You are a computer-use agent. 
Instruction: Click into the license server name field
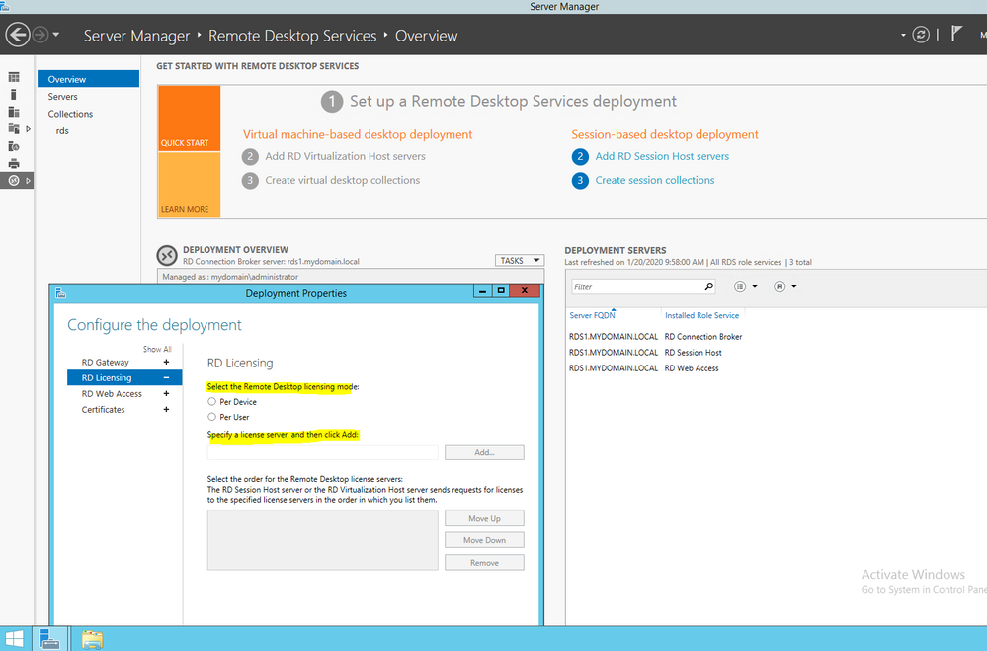[322, 452]
